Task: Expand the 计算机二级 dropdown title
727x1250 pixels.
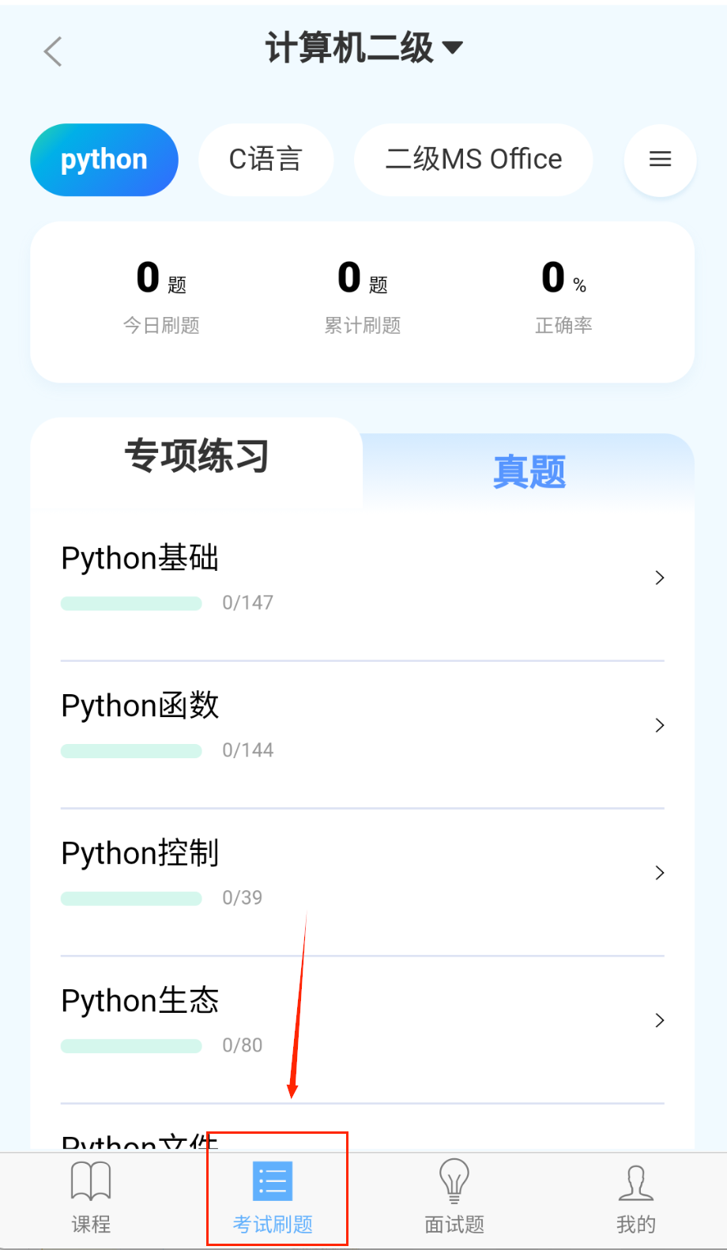Action: tap(363, 48)
